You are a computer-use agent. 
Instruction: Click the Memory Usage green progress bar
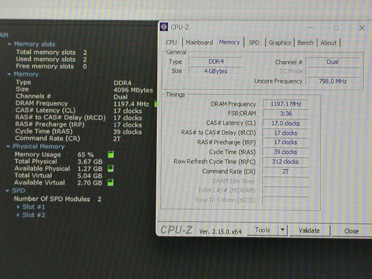pos(111,155)
